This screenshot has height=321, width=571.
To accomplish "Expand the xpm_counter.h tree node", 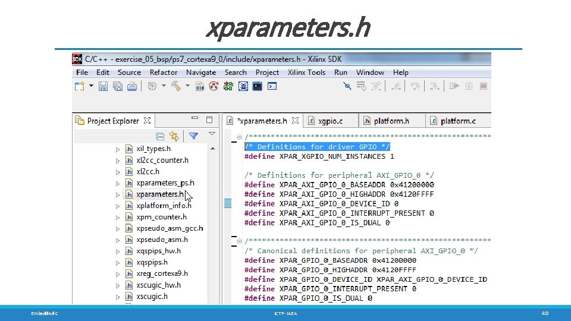I will pyautogui.click(x=118, y=218).
